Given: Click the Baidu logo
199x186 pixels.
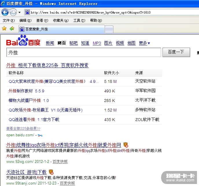Looking at the screenshot, I should (23, 40).
